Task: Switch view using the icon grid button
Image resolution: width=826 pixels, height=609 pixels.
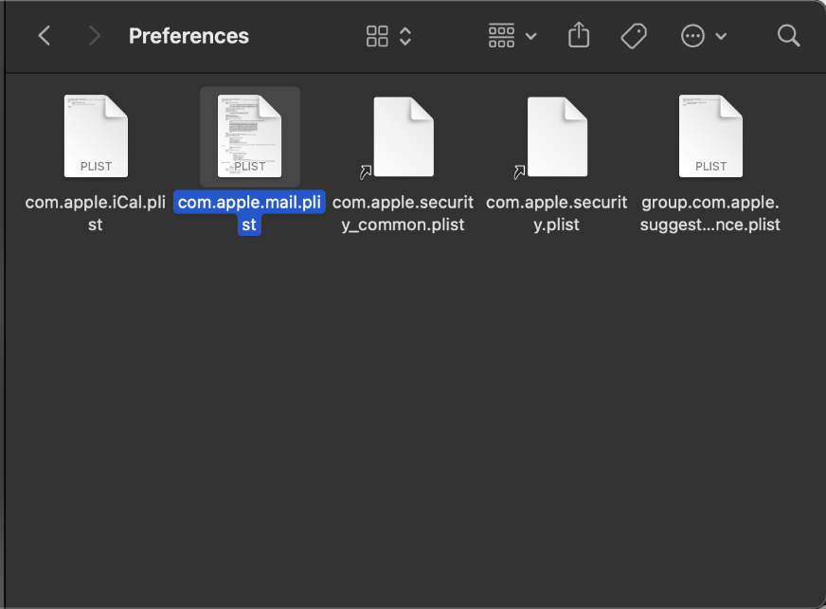Action: click(377, 36)
